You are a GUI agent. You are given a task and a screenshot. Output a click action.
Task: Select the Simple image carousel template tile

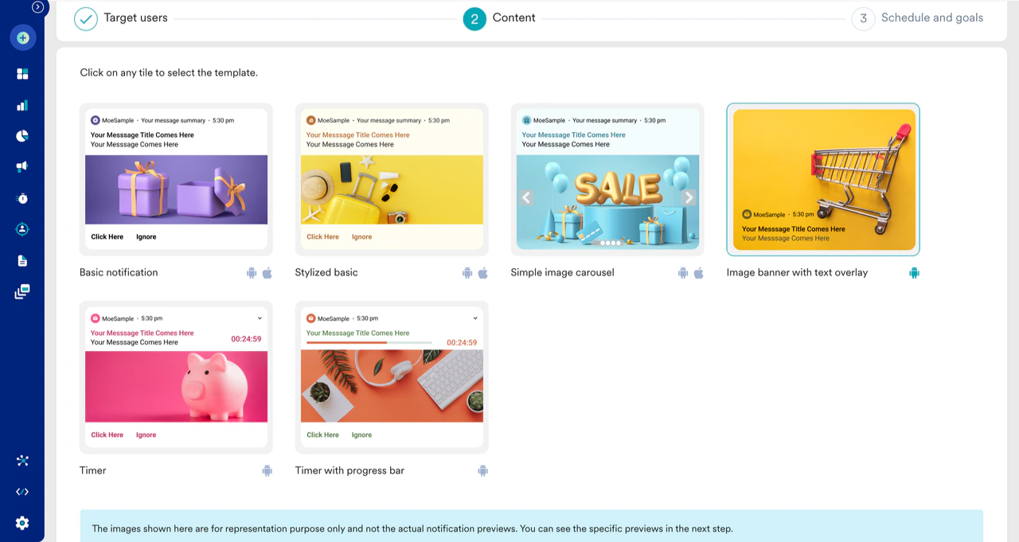coord(607,179)
